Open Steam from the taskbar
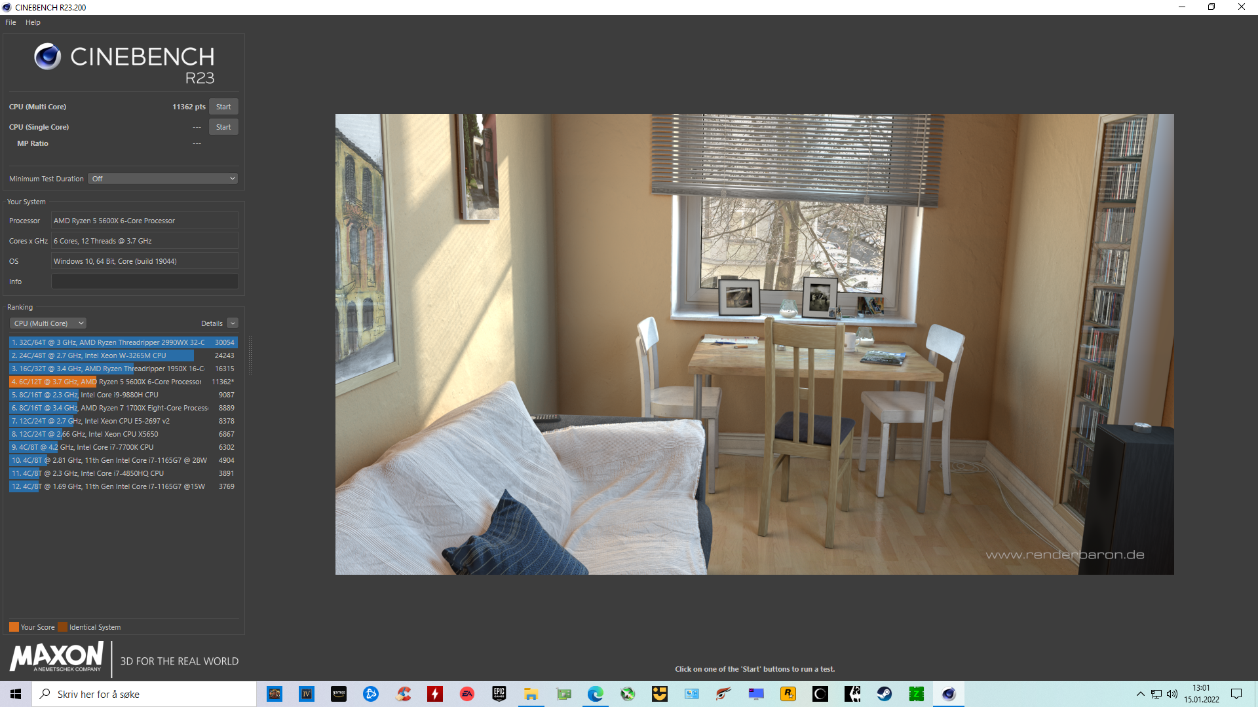This screenshot has height=707, width=1258. tap(885, 694)
